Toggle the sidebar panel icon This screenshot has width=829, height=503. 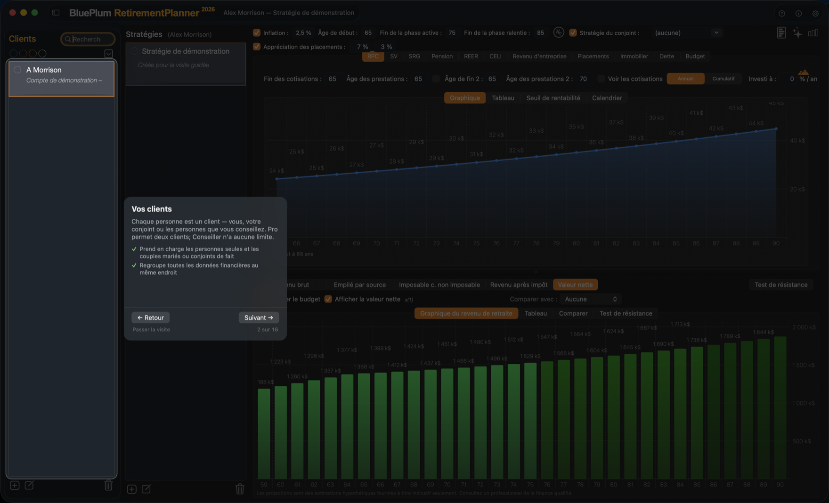click(x=56, y=13)
